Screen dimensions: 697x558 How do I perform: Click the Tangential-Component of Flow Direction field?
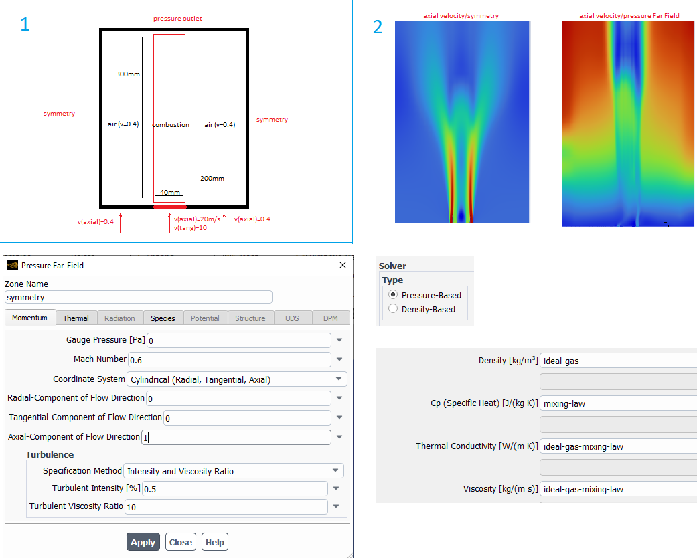(x=247, y=418)
